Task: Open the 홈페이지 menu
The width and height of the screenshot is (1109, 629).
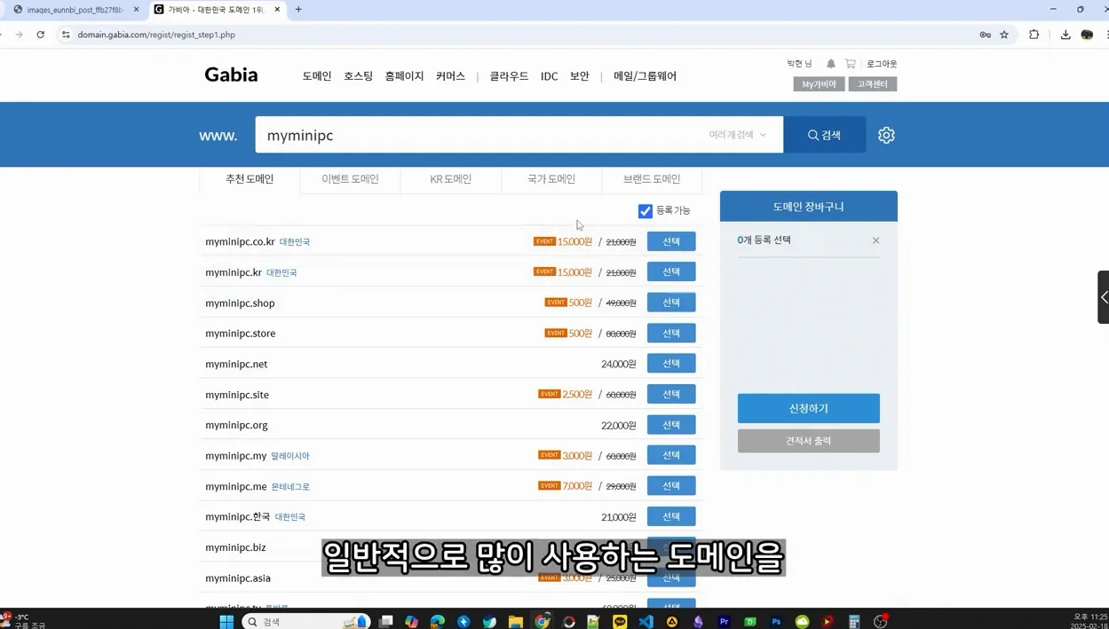Action: (x=404, y=76)
